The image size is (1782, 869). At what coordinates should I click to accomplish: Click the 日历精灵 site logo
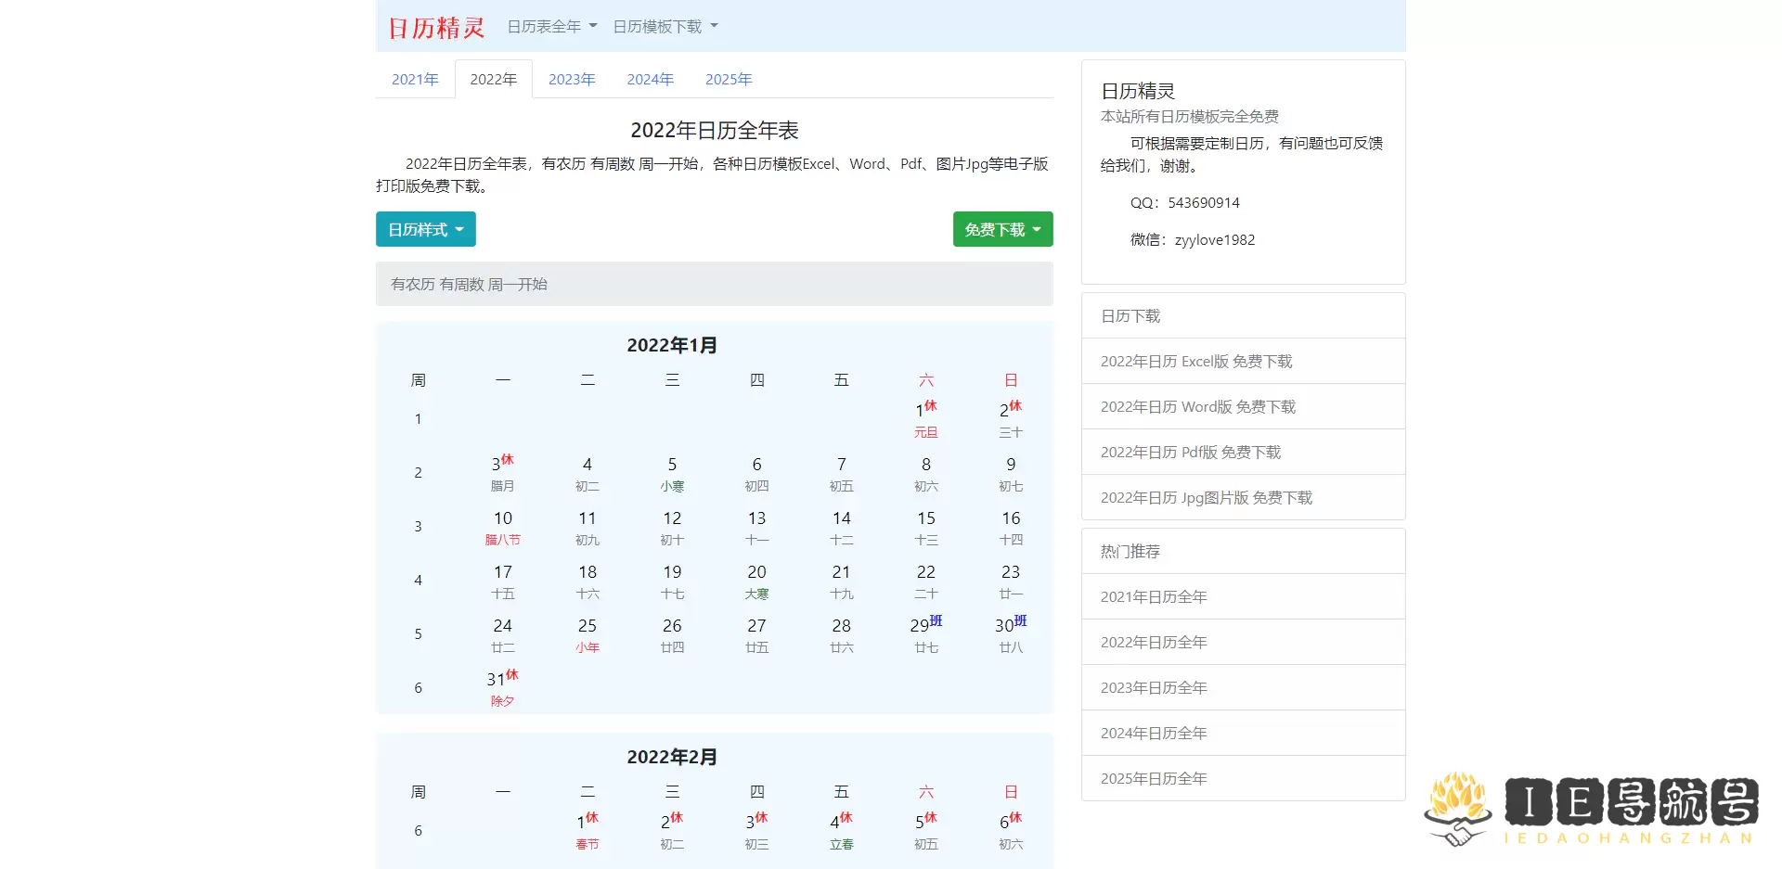436,28
